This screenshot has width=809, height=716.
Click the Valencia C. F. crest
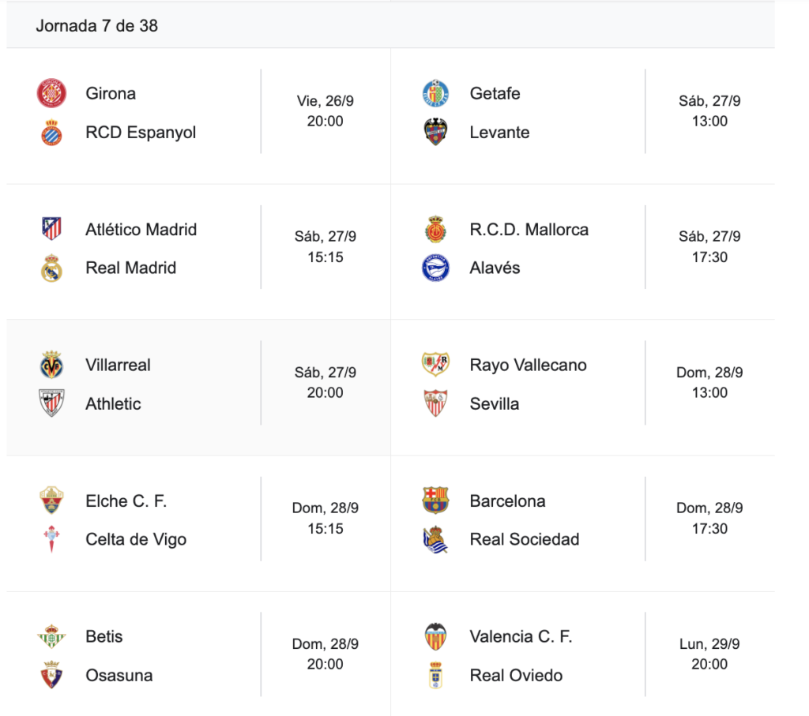click(435, 636)
